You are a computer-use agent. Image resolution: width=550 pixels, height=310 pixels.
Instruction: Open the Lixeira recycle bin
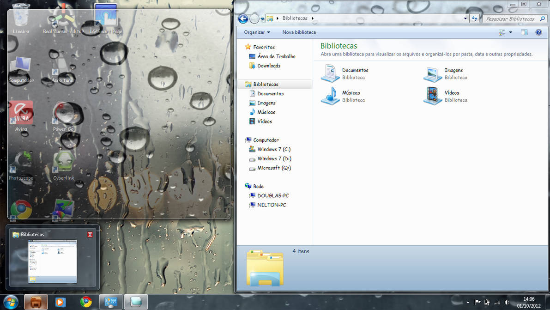[20, 16]
